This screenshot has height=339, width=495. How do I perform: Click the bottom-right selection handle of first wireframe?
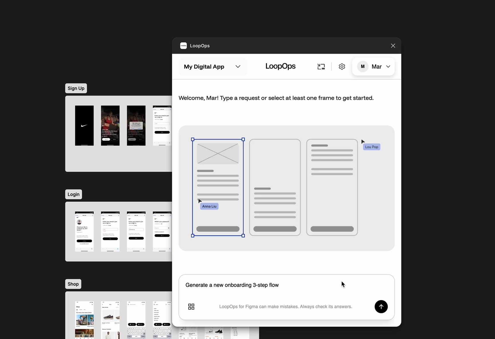pyautogui.click(x=243, y=236)
